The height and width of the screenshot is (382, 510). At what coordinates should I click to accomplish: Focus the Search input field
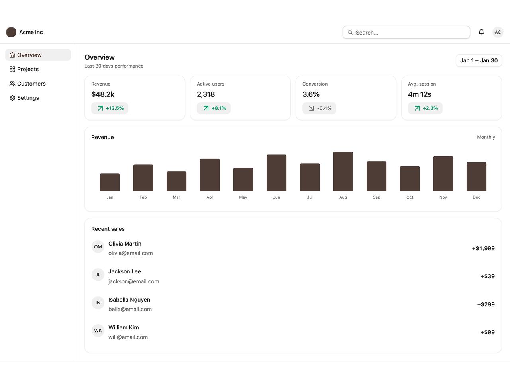click(x=406, y=32)
